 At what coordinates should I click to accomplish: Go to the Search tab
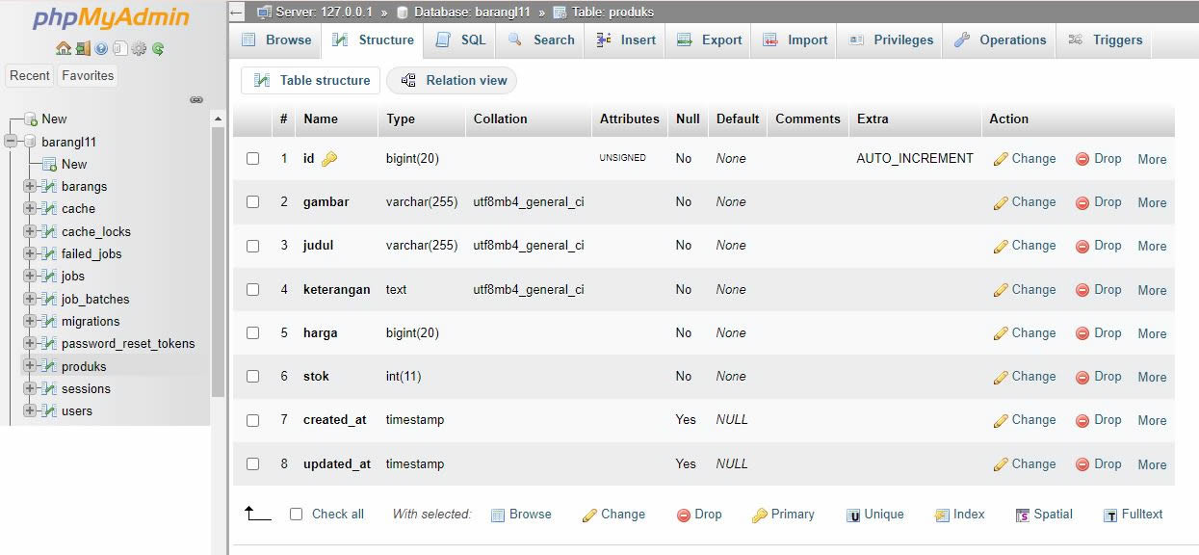(540, 40)
